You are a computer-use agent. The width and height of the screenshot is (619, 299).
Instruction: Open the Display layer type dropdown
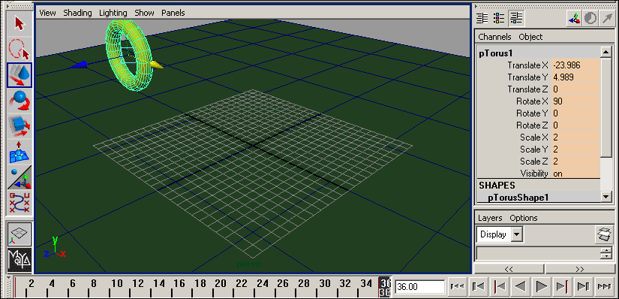pos(500,234)
